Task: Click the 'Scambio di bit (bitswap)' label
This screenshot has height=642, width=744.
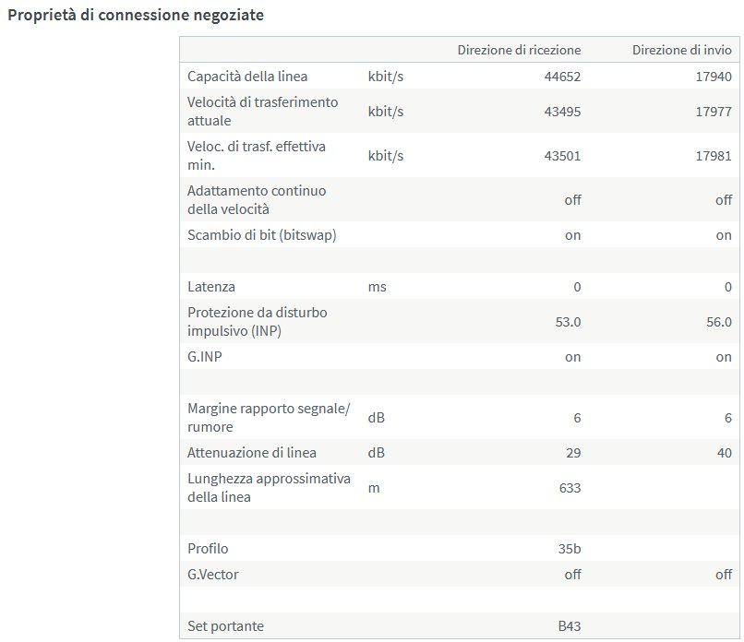Action: pos(261,235)
